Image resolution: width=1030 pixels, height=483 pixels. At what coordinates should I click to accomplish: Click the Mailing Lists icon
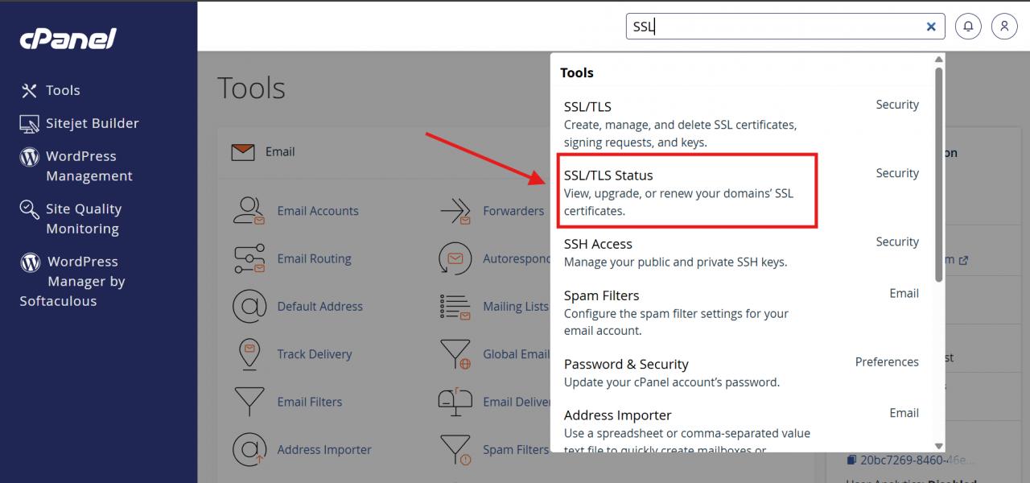(x=455, y=307)
